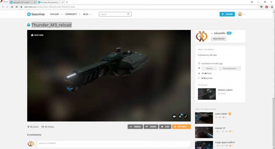Open the Cargo space craft A1 link
Viewport: 275px width, 149px height.
click(225, 142)
